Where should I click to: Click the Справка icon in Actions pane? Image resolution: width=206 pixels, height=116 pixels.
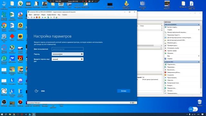point(165,59)
